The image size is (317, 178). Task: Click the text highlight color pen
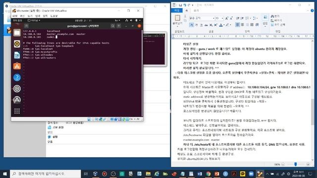click(x=227, y=25)
